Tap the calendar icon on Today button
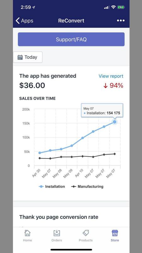The width and height of the screenshot is (142, 253). click(x=20, y=57)
